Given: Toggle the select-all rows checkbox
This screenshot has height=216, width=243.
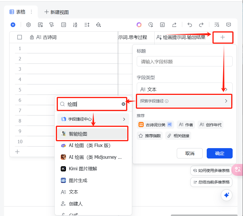Looking at the screenshot, I should [20, 37].
